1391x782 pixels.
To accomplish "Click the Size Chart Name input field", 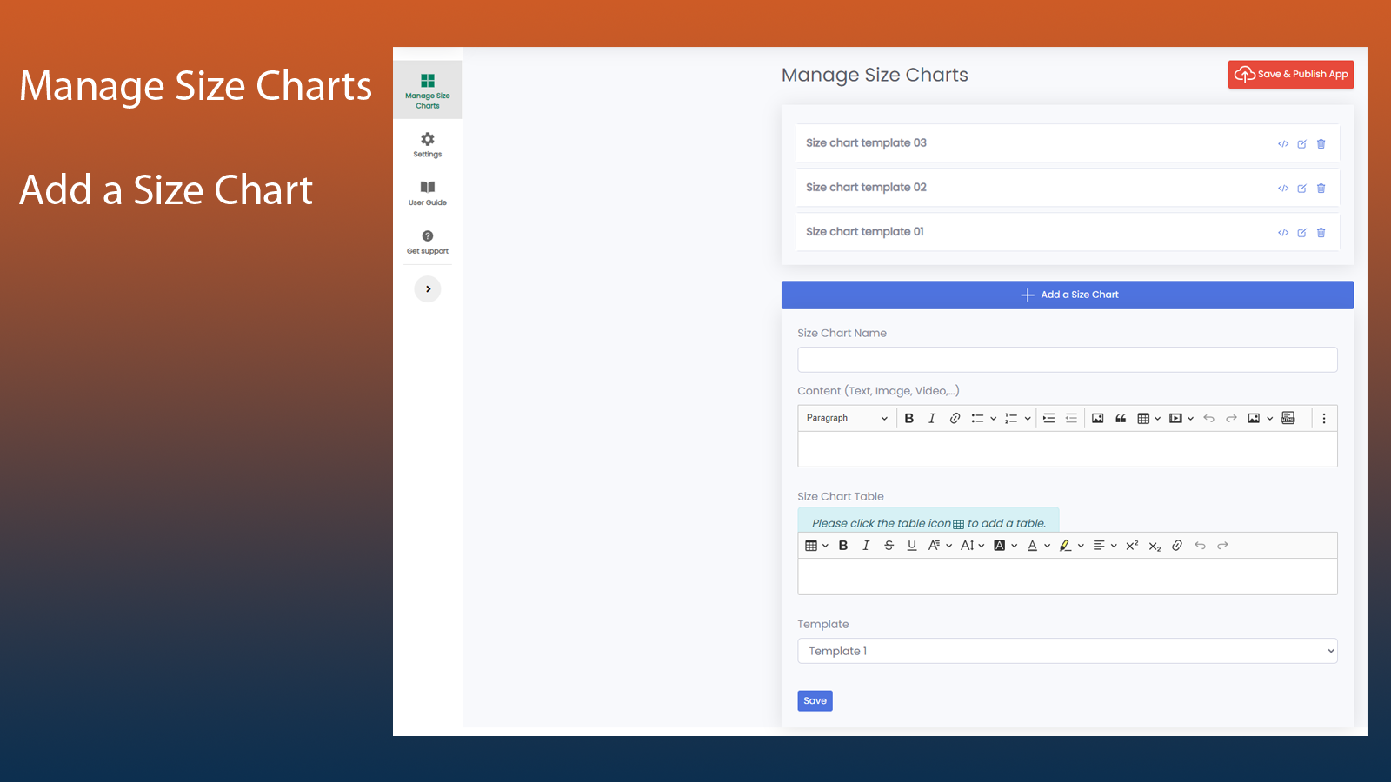I will coord(1067,360).
